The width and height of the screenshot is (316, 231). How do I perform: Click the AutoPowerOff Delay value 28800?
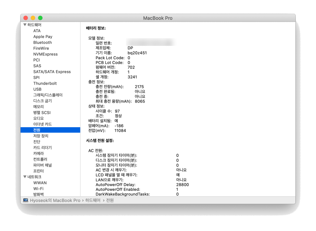[182, 185]
